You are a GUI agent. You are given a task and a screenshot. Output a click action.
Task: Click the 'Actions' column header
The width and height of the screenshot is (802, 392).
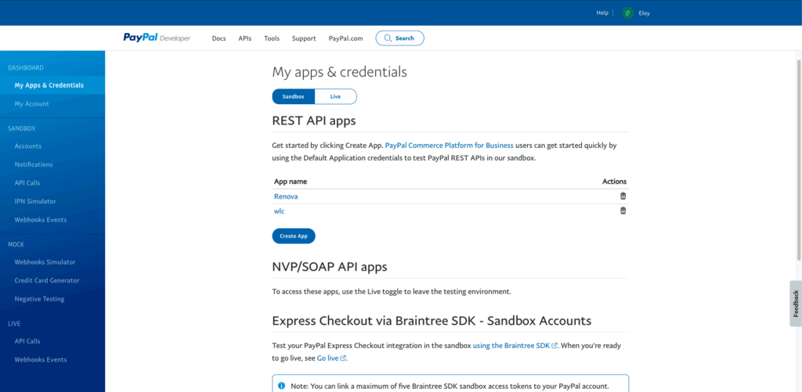click(x=614, y=182)
